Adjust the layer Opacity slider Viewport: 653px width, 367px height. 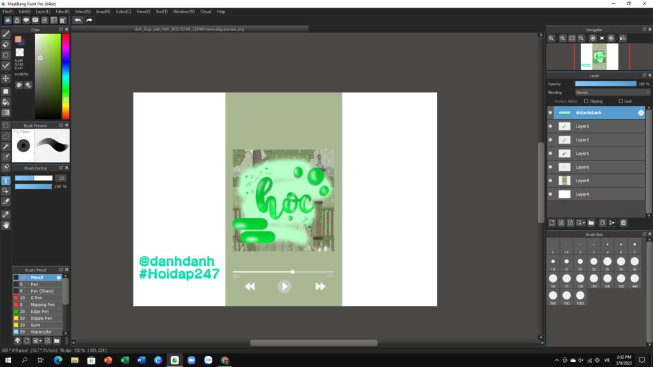[606, 83]
